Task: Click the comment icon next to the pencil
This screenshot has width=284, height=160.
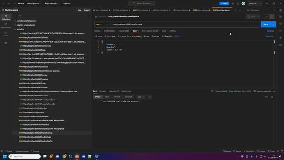Action: point(272,16)
